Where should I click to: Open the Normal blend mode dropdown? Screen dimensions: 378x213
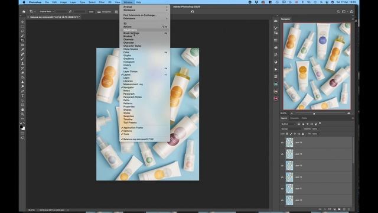[291, 129]
